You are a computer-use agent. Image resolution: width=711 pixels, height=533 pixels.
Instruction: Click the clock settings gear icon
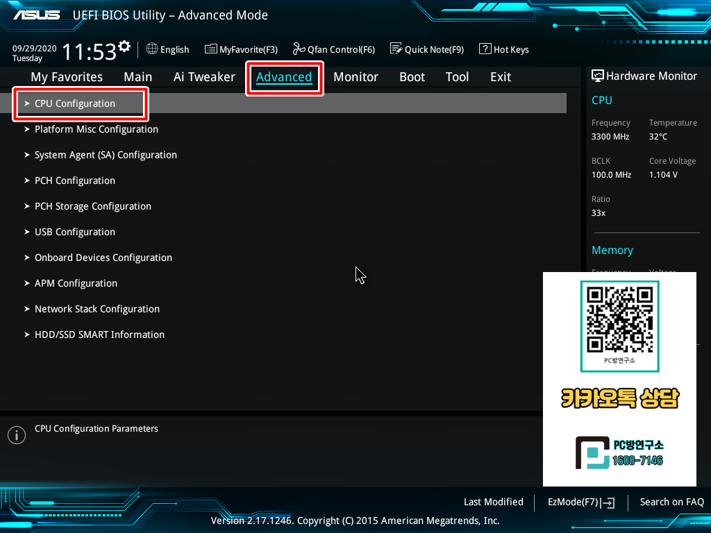click(124, 46)
